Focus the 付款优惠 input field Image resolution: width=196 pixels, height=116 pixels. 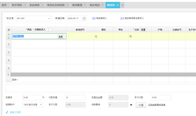pyautogui.click(x=75, y=97)
